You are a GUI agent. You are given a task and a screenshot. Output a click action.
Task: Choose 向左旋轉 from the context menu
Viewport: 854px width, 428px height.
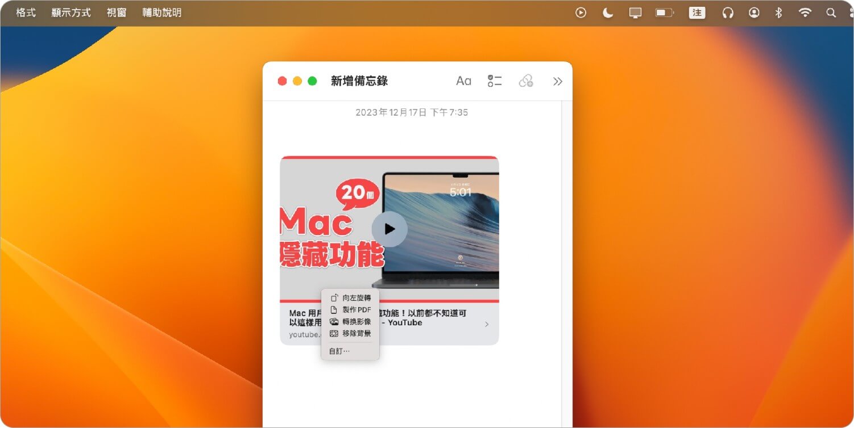pyautogui.click(x=350, y=297)
